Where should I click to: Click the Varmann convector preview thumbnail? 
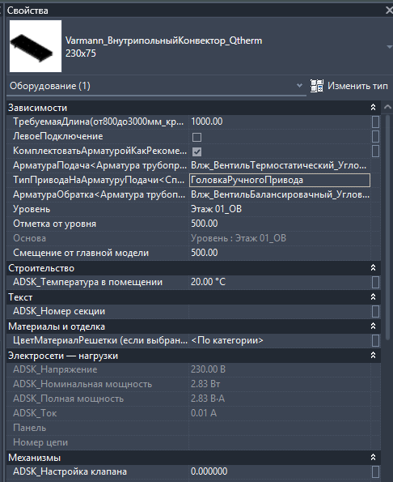(36, 46)
